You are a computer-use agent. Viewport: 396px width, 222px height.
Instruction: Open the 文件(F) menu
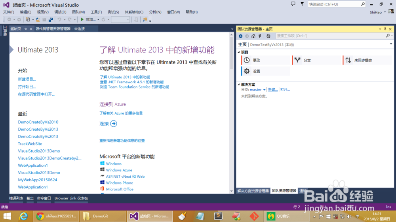point(9,12)
